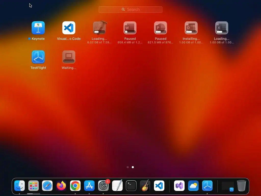The height and width of the screenshot is (196, 261).
Task: Open TextEdit from the Dock
Action: click(117, 186)
